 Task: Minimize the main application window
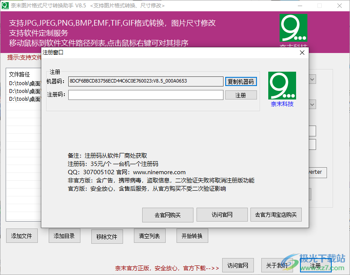[x=300, y=6]
